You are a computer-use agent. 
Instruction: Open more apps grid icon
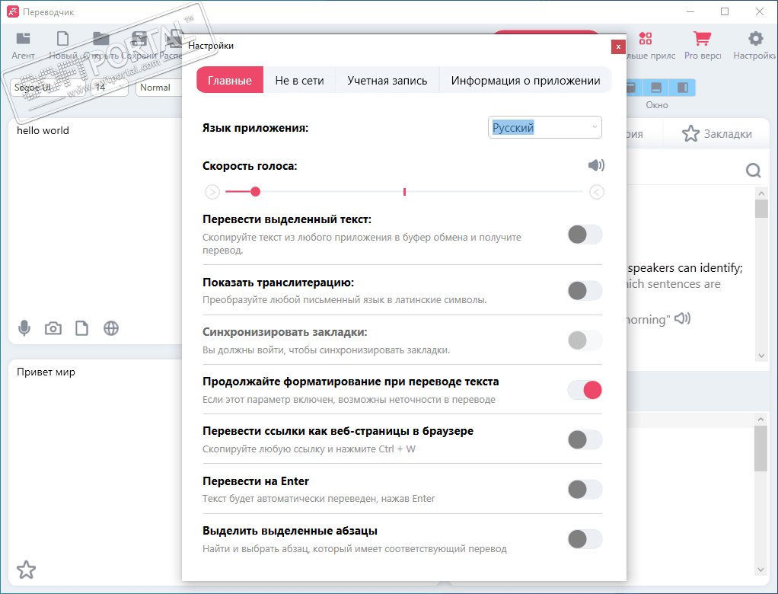pyautogui.click(x=645, y=39)
